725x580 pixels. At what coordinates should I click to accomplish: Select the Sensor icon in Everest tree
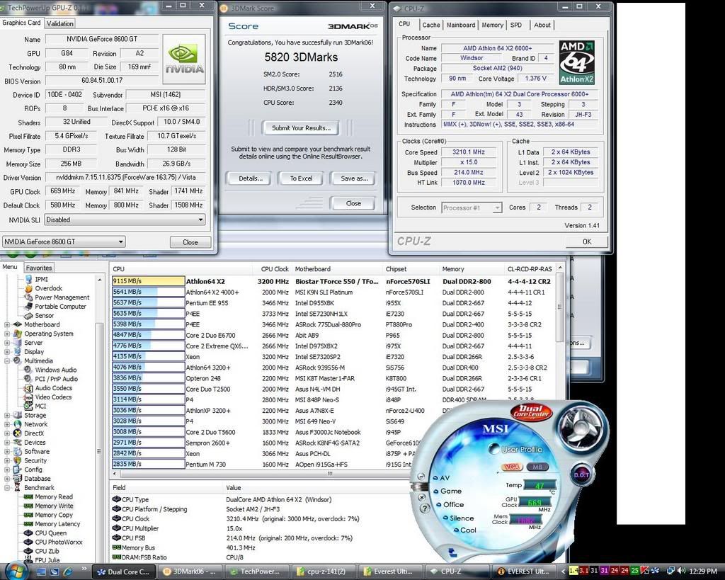[28, 315]
